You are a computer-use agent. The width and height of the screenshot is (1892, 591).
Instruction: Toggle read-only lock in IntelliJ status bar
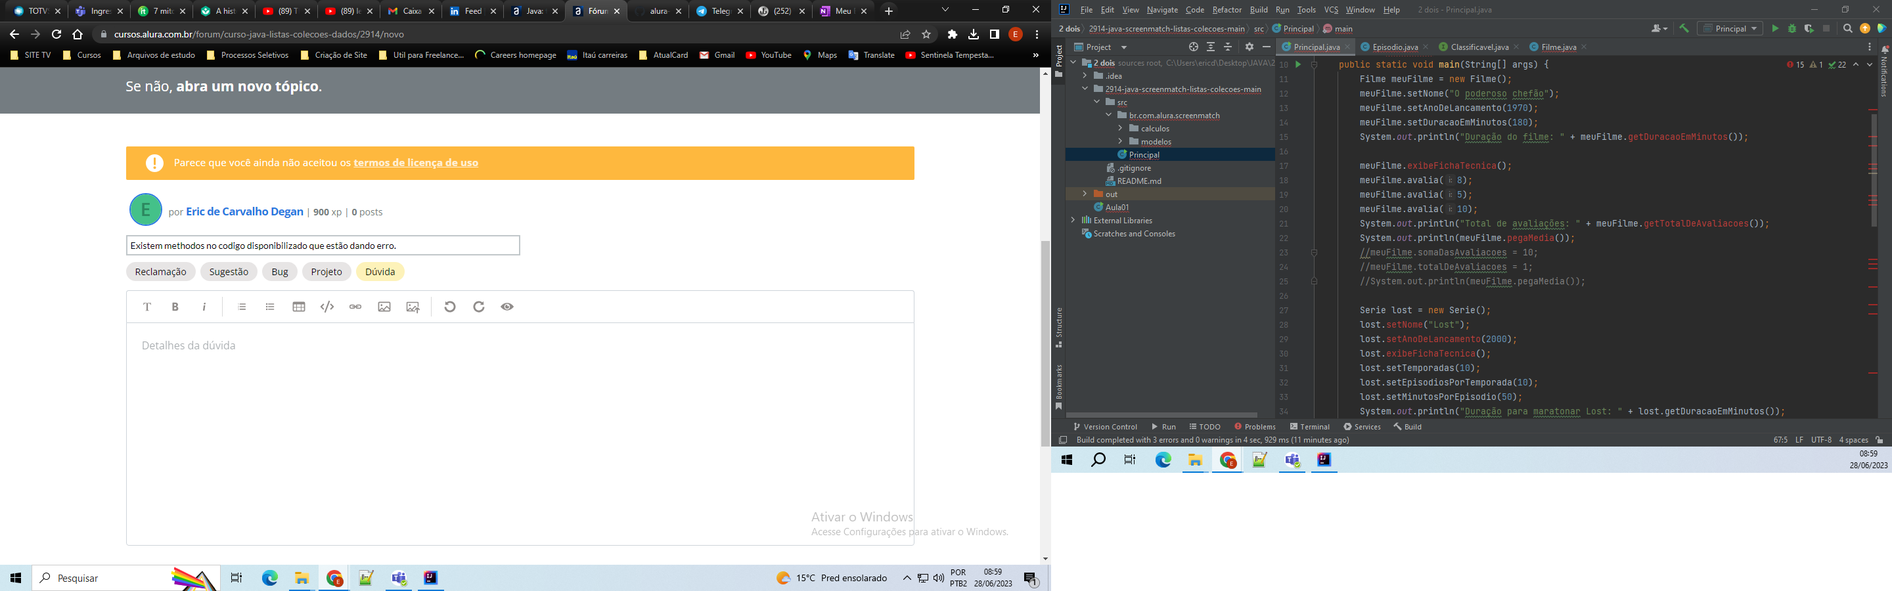[1880, 441]
